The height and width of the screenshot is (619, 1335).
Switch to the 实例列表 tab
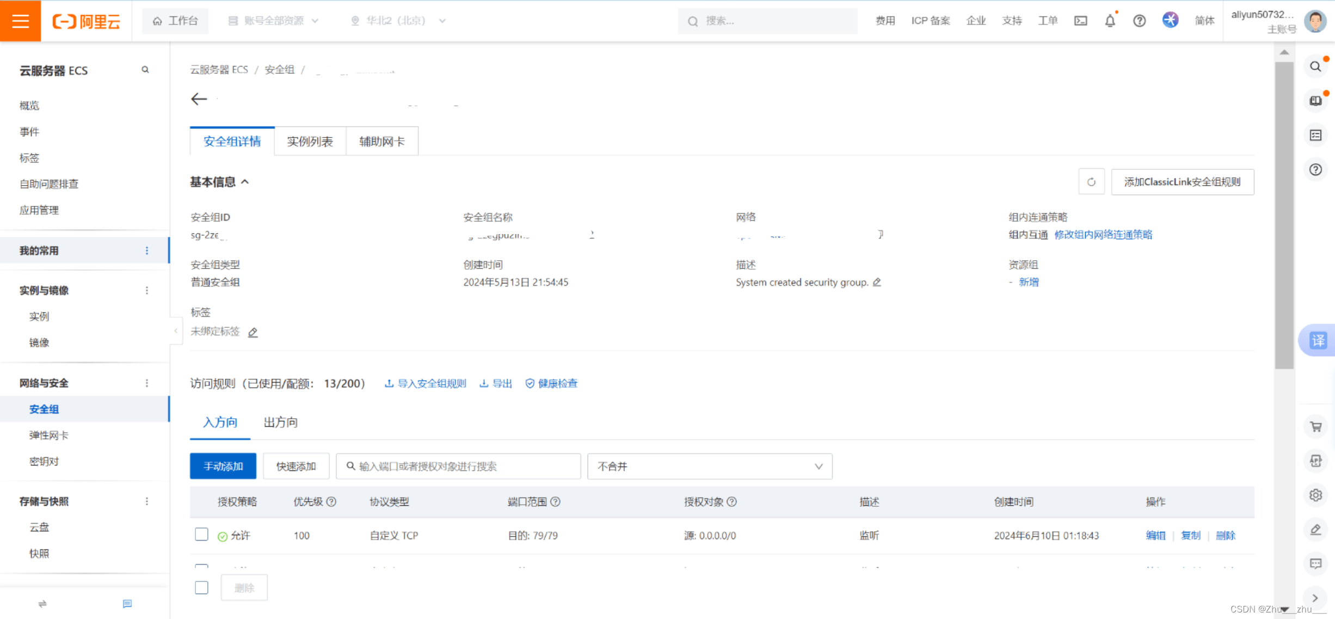tap(310, 140)
